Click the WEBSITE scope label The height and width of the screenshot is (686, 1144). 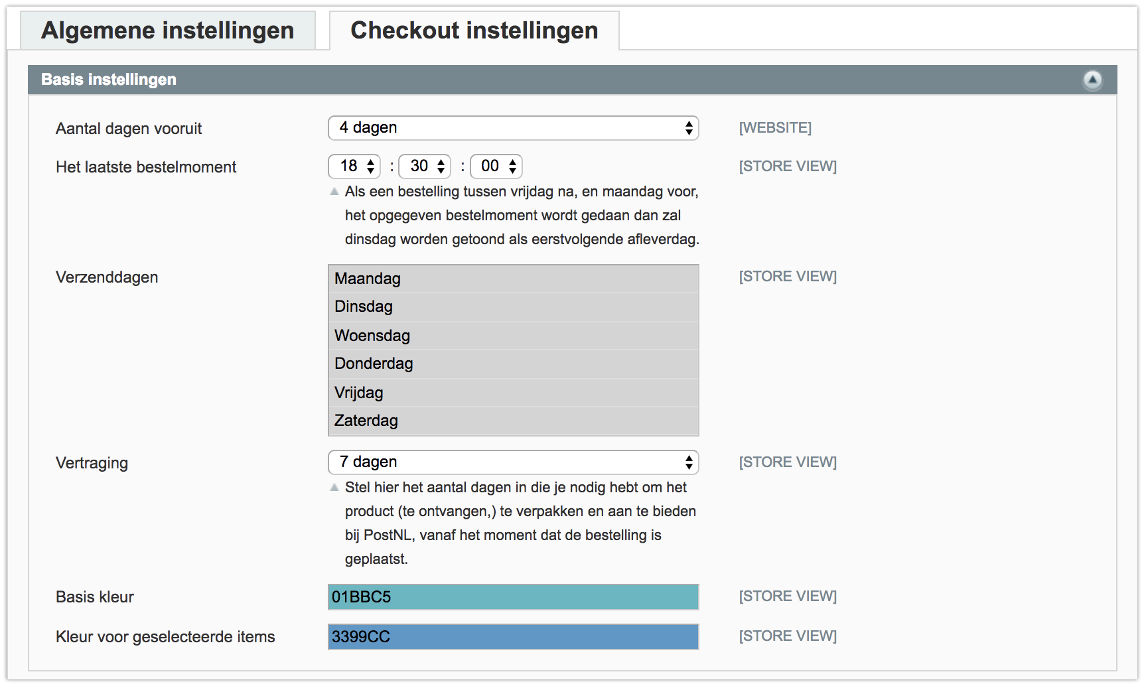coord(775,128)
